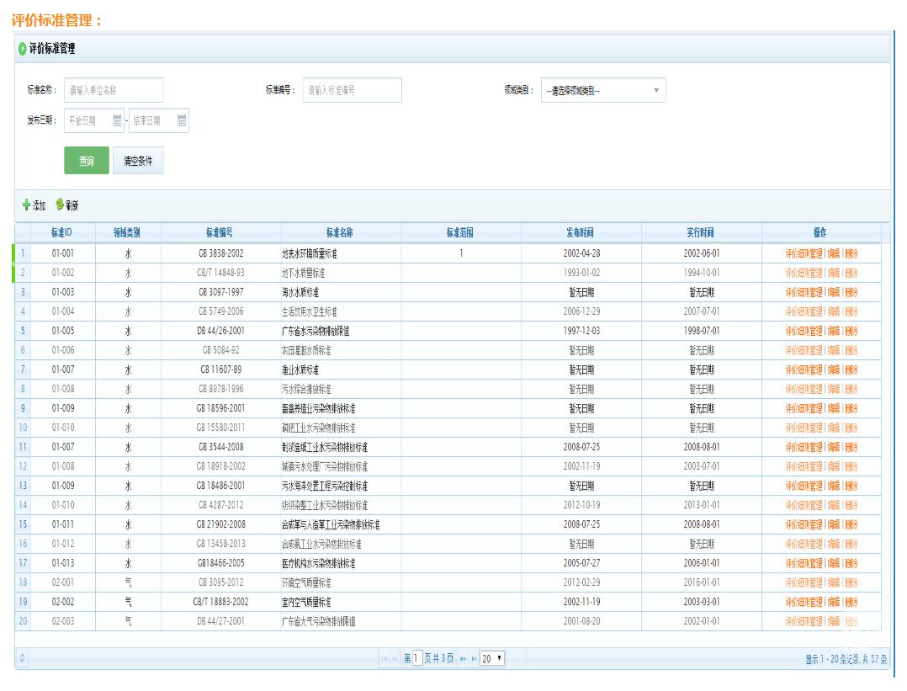Jump to last page arrow
907x691 pixels.
tap(474, 659)
